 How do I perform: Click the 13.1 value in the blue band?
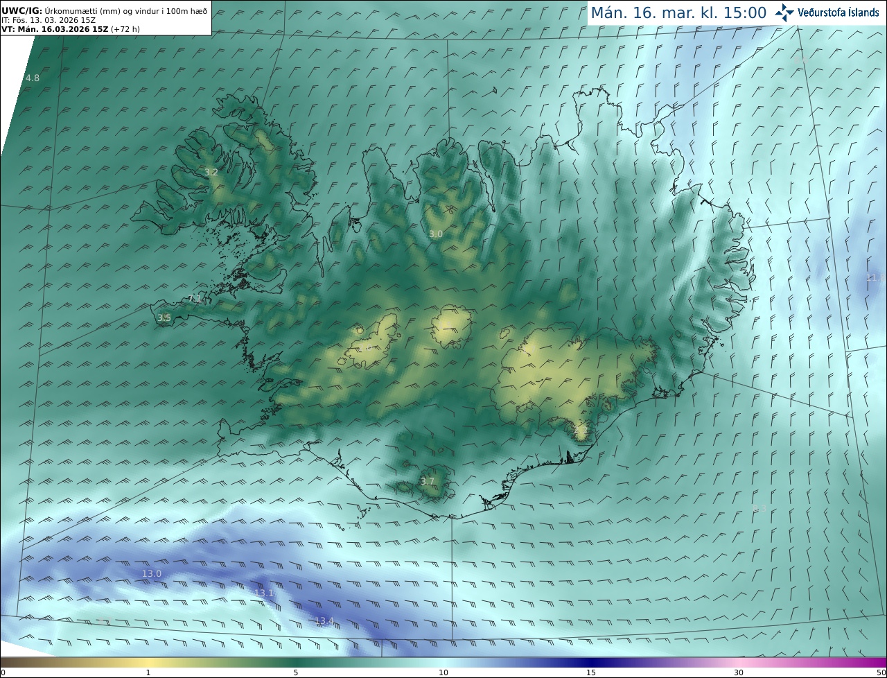click(x=264, y=593)
